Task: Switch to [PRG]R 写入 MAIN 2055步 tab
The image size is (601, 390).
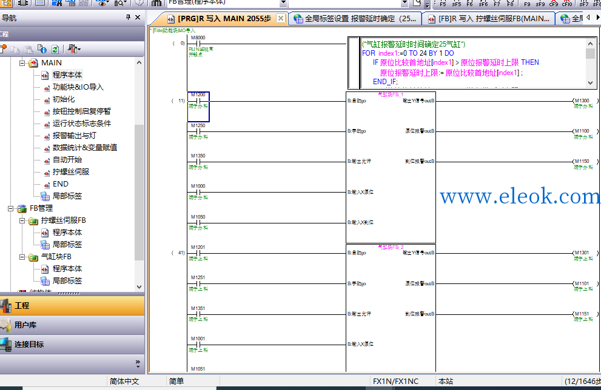Action: coord(224,18)
